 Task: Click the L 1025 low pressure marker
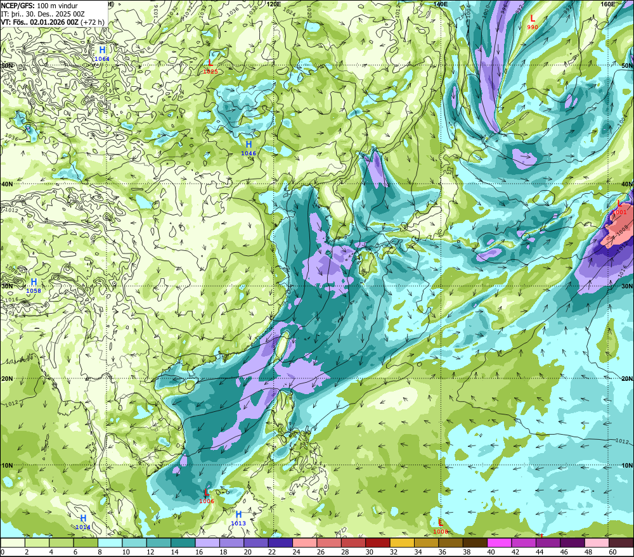(210, 67)
